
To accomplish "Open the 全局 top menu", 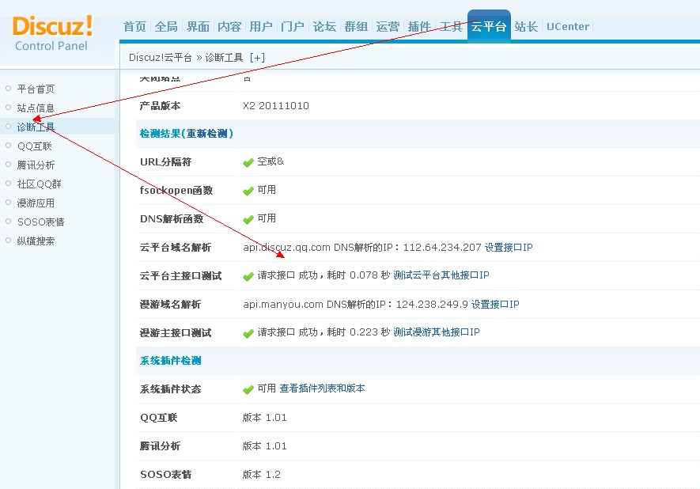I will 166,27.
